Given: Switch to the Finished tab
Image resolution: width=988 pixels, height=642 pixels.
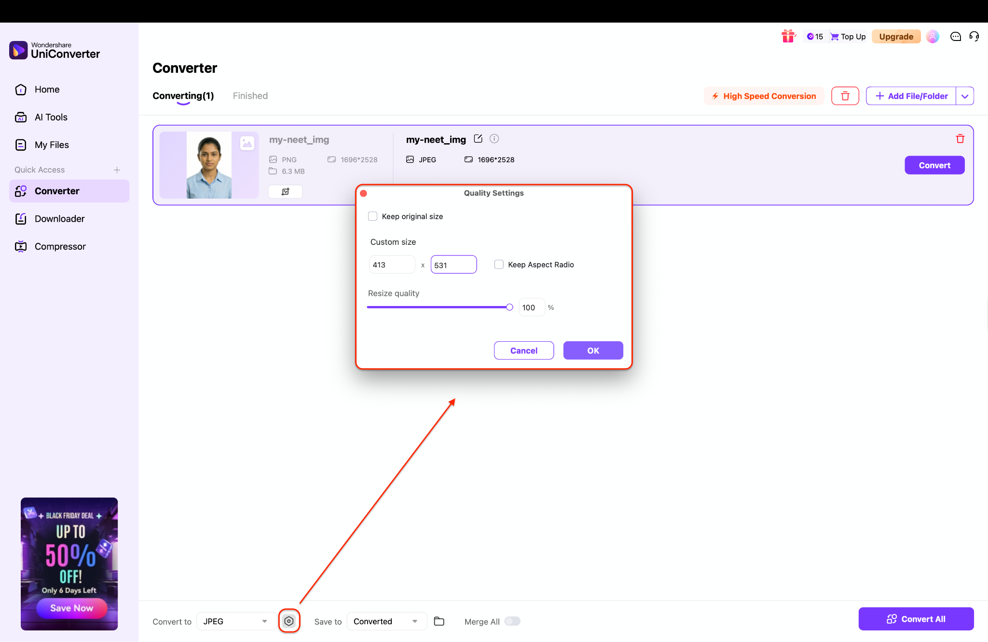Looking at the screenshot, I should point(250,96).
